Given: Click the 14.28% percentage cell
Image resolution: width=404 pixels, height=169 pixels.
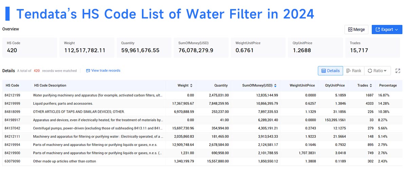Looking at the screenshot, I should coord(384,103).
